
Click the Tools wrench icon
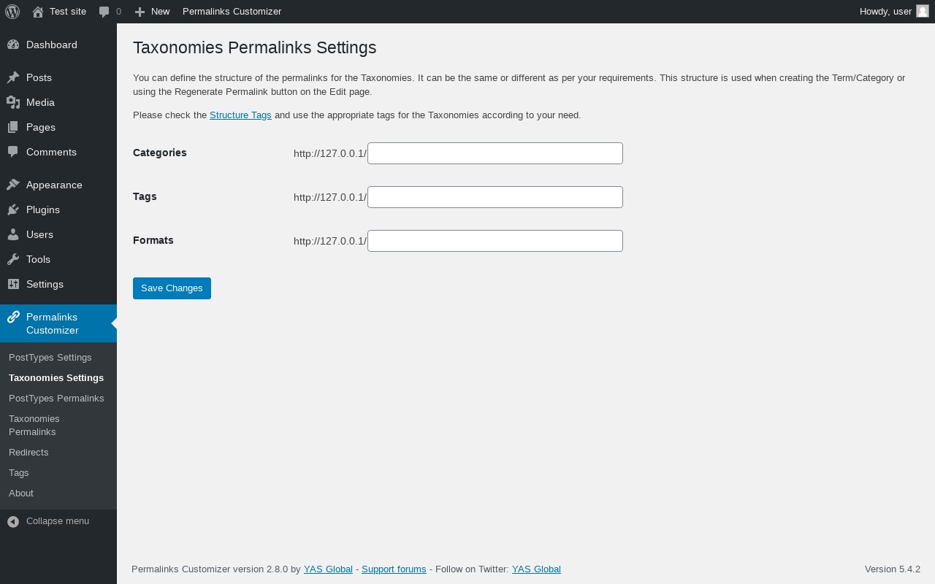[x=13, y=259]
